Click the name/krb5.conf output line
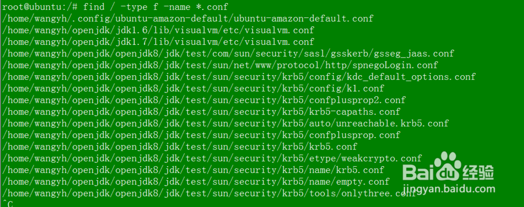 [x=193, y=170]
